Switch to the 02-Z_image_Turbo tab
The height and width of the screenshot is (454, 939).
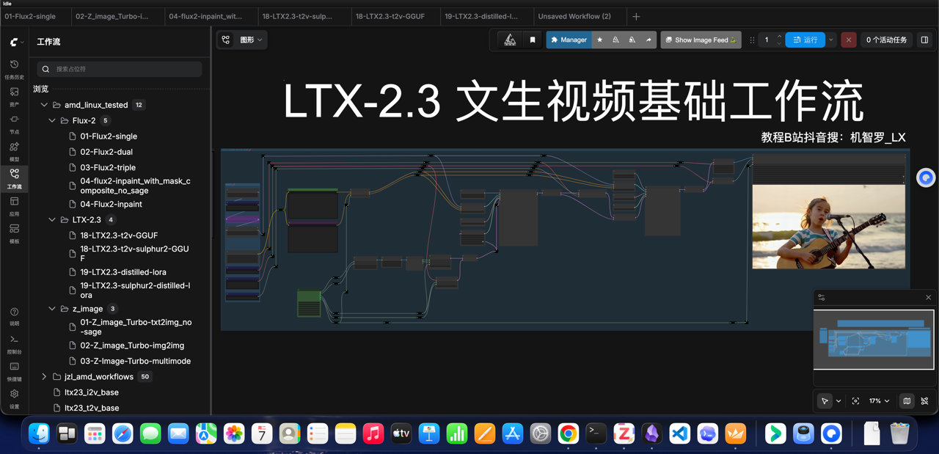(117, 16)
